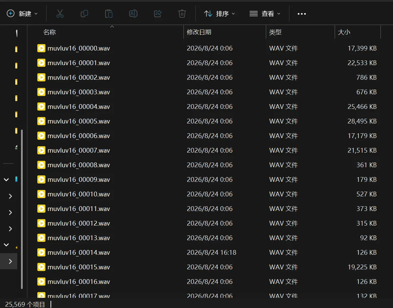Image resolution: width=393 pixels, height=308 pixels.
Task: Click icon of muvluv16_00004.wav
Action: [41, 107]
